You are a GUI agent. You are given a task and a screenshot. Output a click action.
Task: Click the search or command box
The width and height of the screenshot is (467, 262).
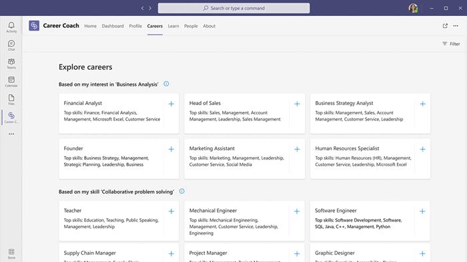(x=233, y=8)
